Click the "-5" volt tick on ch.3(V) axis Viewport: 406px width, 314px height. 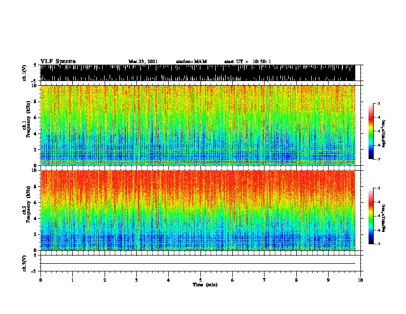coord(34,271)
